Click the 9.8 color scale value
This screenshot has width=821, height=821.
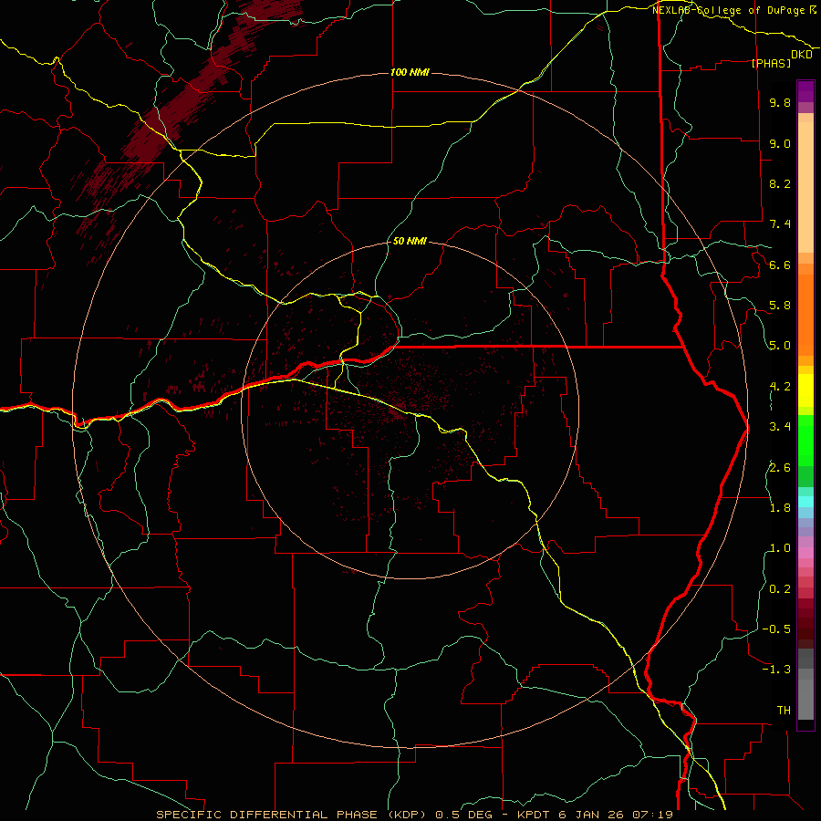(x=780, y=103)
